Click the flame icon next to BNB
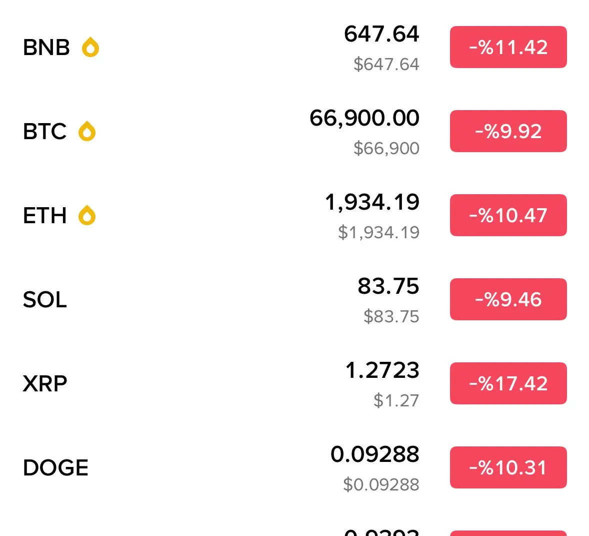The height and width of the screenshot is (536, 589). click(x=90, y=48)
